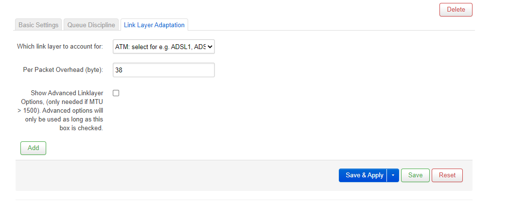This screenshot has width=508, height=205.
Task: Click the green Save button
Action: (415, 175)
